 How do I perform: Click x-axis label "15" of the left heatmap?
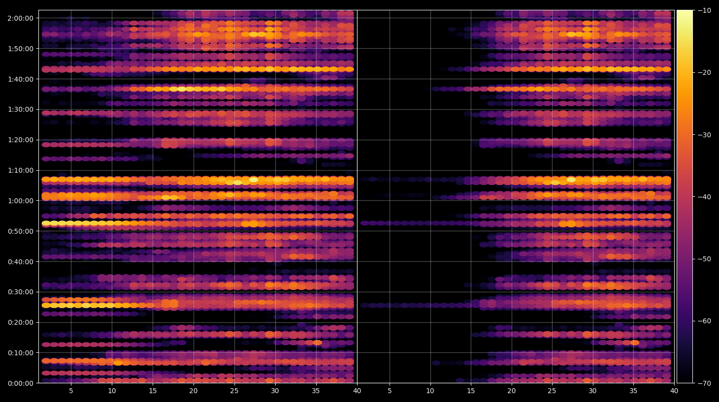tap(153, 391)
